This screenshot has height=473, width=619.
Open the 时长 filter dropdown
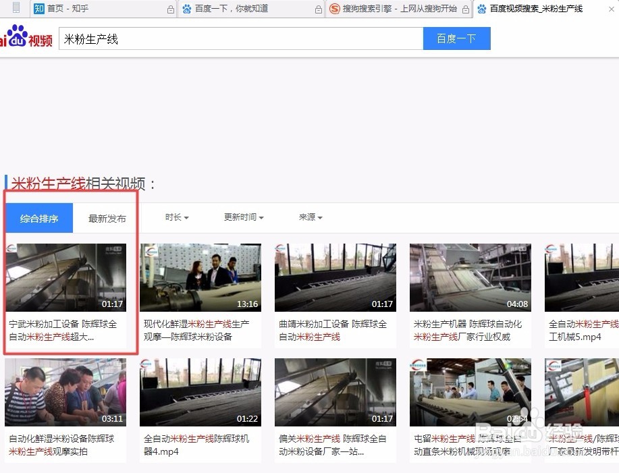tap(176, 217)
